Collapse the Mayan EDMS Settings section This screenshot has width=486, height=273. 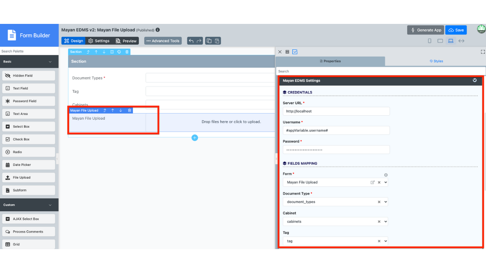tap(475, 80)
